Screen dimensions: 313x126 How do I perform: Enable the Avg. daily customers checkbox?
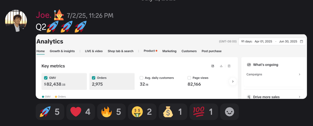point(141,78)
